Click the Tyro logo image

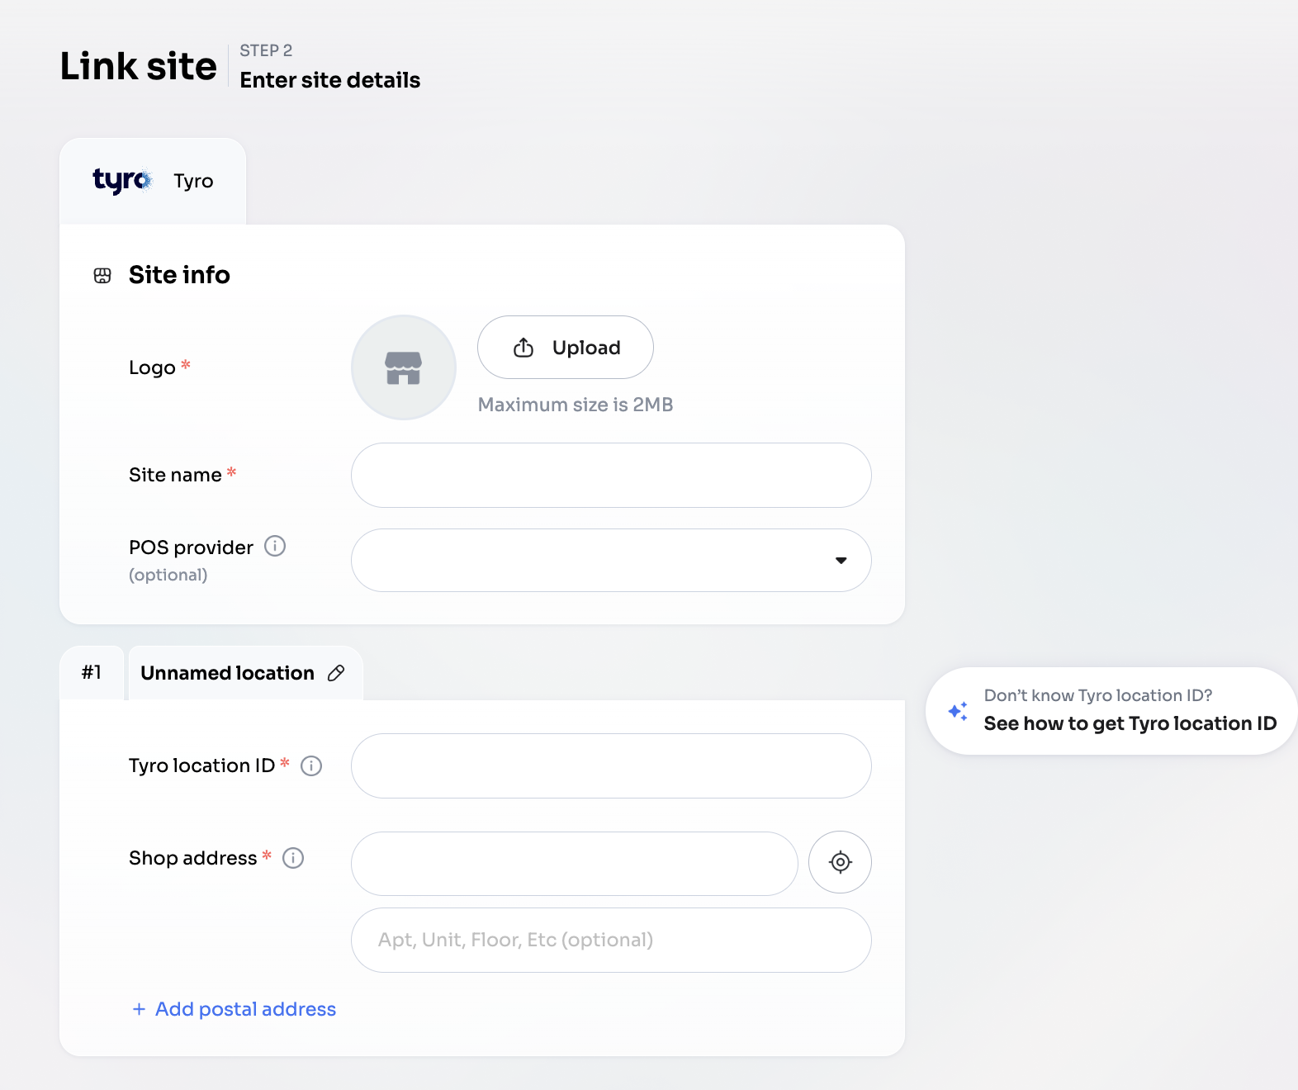[122, 181]
